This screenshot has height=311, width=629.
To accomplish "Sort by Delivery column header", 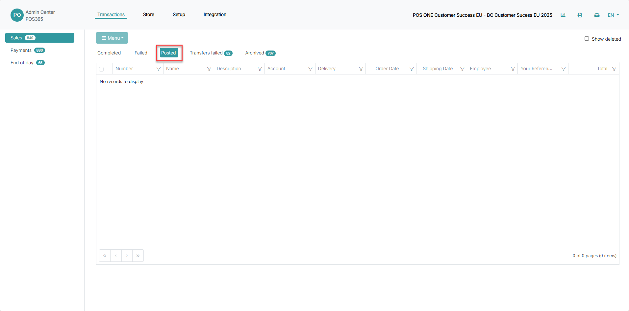I will pyautogui.click(x=327, y=69).
